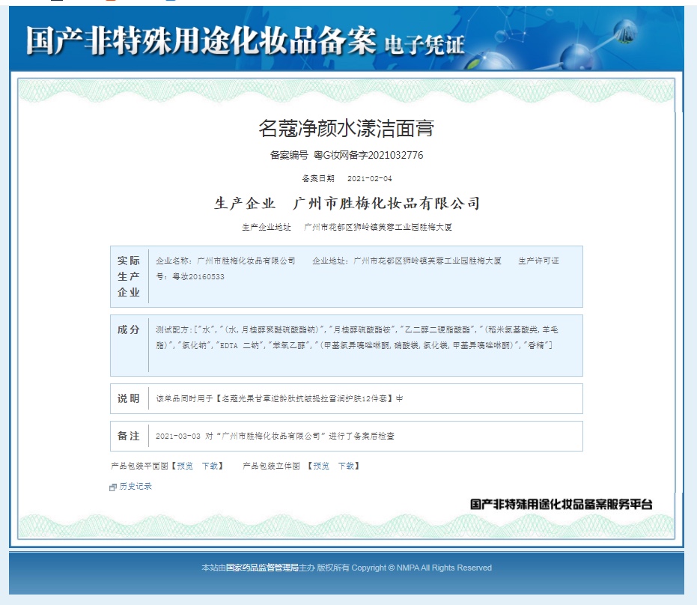The image size is (697, 605).
Task: Click the 国产非特殊用途化妆品备案 banner title
Action: tap(201, 42)
